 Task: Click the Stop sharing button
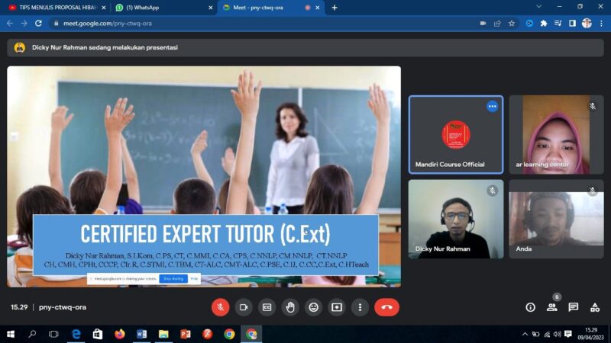click(x=172, y=279)
